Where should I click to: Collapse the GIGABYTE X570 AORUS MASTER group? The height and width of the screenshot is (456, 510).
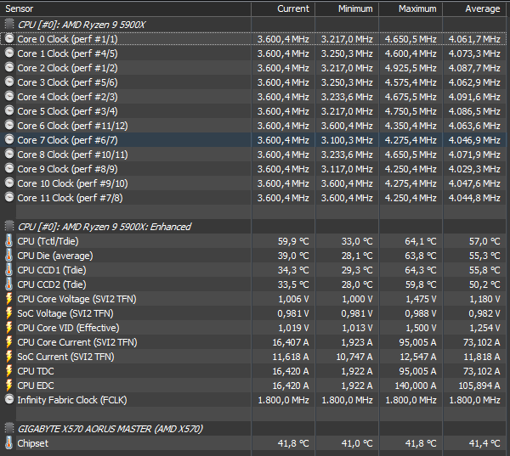pos(9,428)
